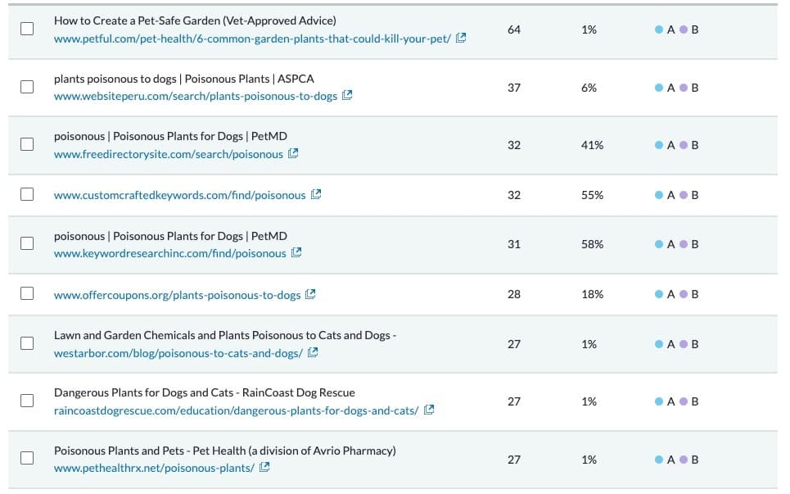
Task: Check the row for freedirectorysite.com/search/poisonous
Action: [26, 144]
